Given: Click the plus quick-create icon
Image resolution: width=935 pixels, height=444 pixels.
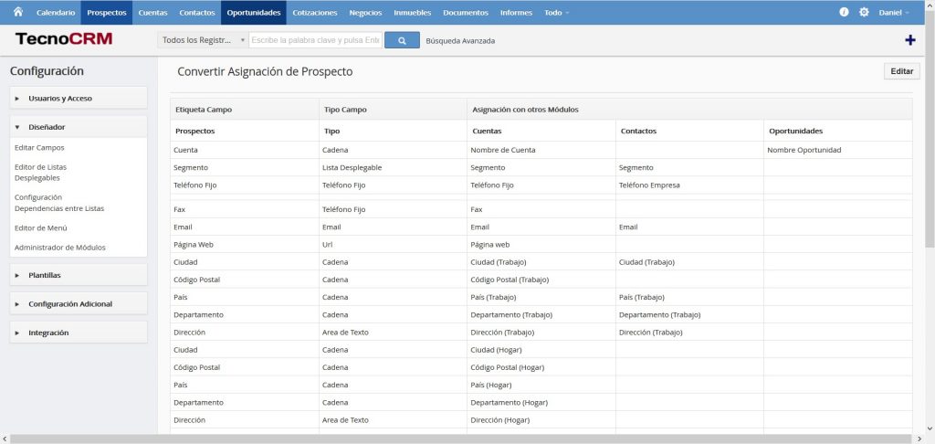Looking at the screenshot, I should (909, 40).
